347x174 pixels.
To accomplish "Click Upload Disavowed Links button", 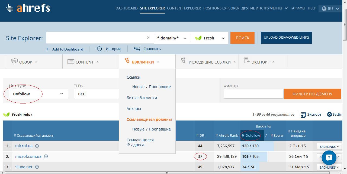I will [x=286, y=38].
